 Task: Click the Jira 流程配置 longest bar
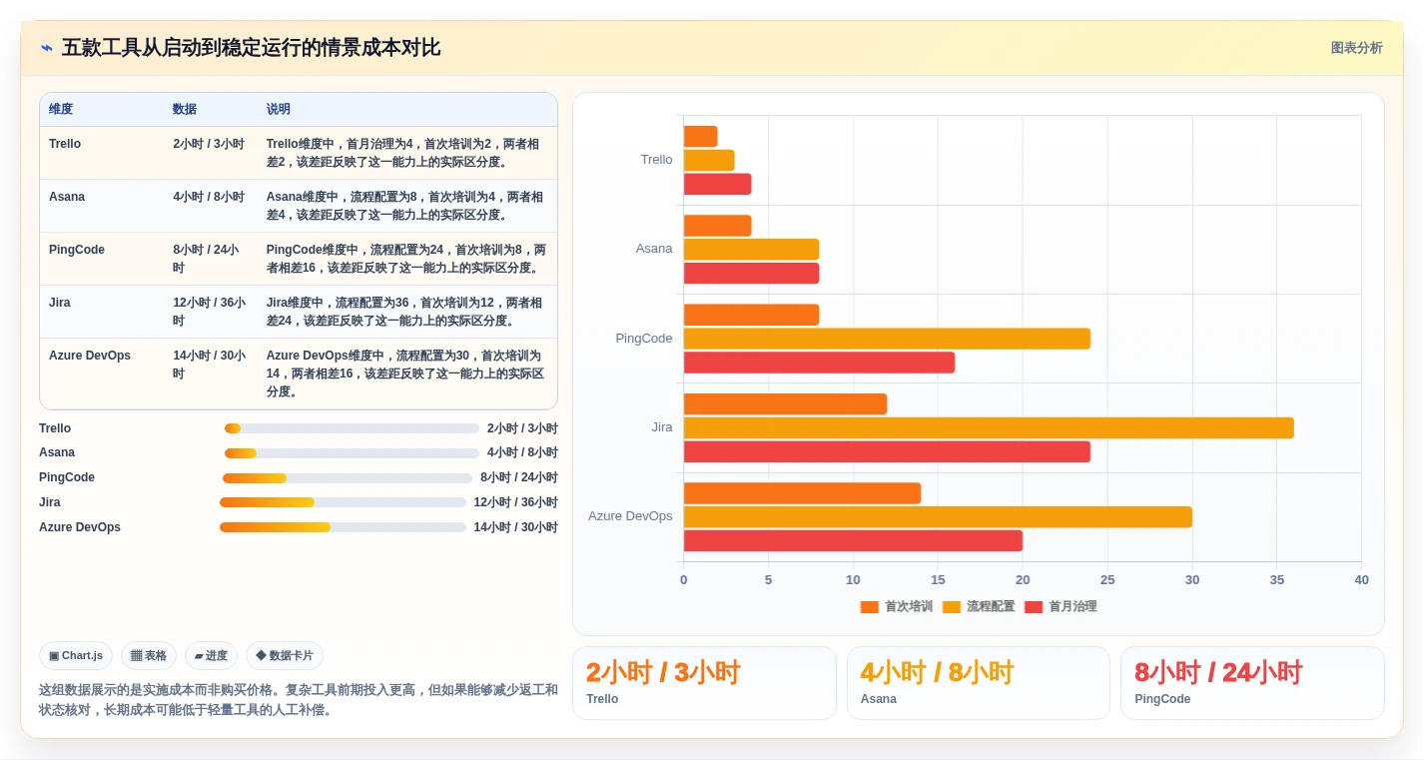click(989, 427)
